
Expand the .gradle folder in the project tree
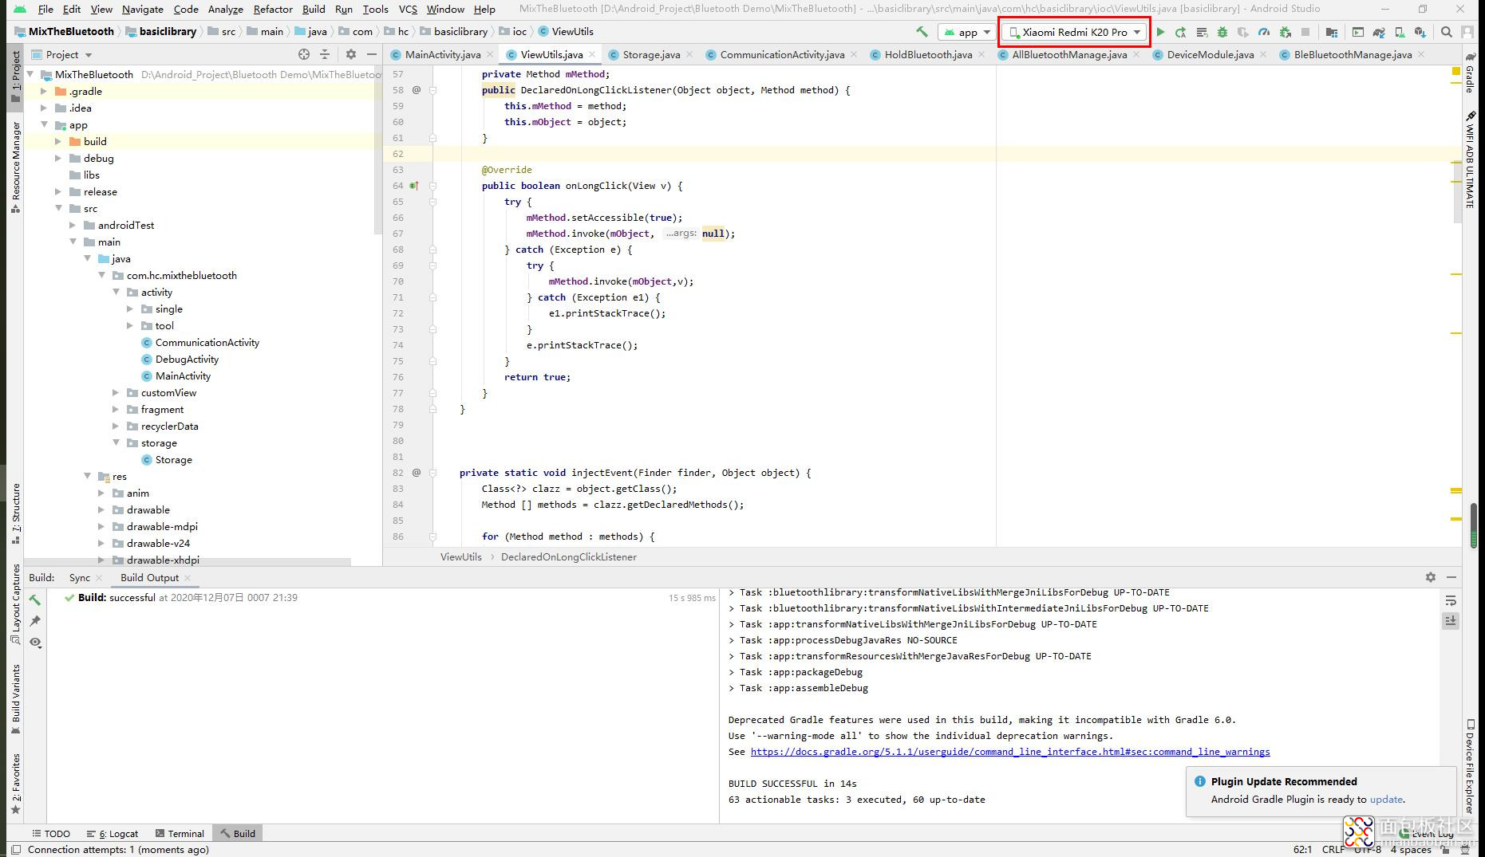coord(44,92)
